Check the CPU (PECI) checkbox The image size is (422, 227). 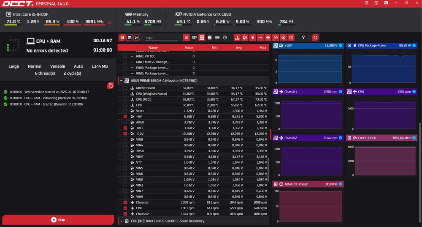point(125,99)
